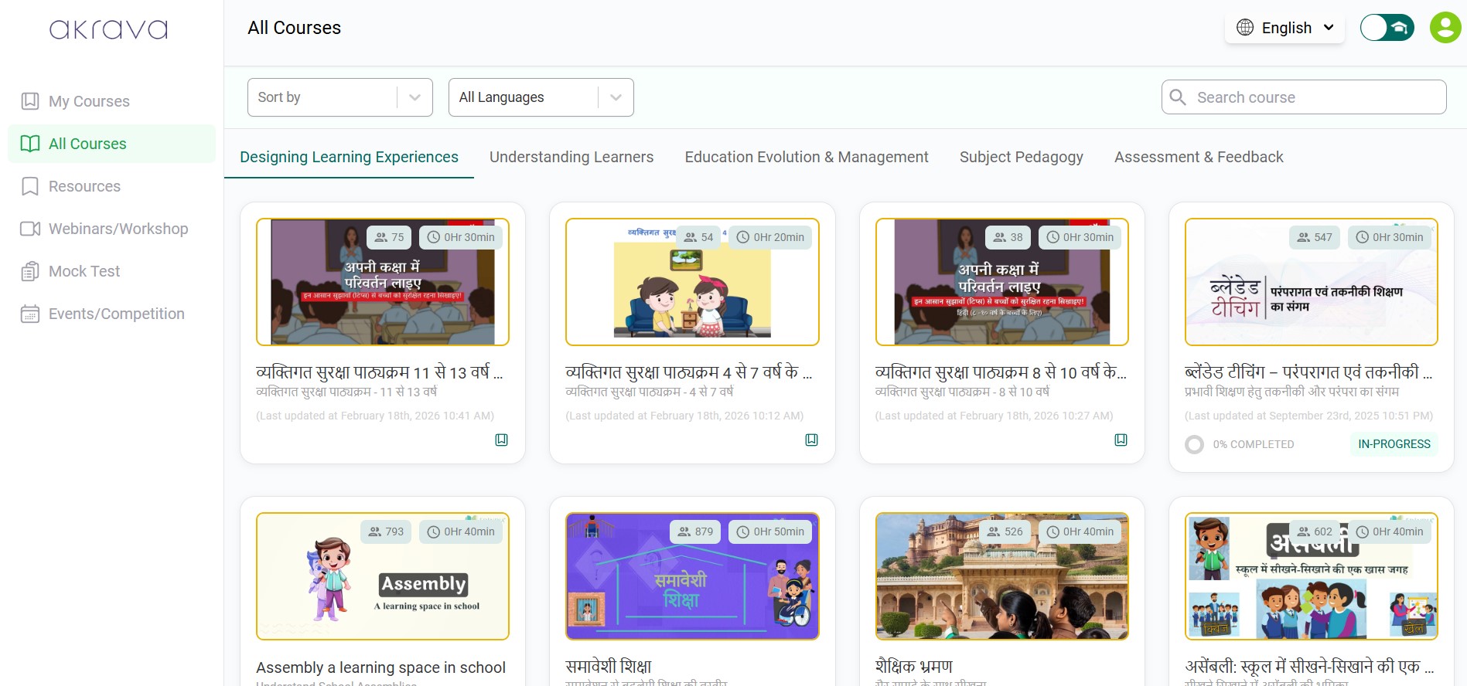Click the IN-PROGRESS badge on the Blended Teaching card
1467x686 pixels.
pyautogui.click(x=1394, y=444)
